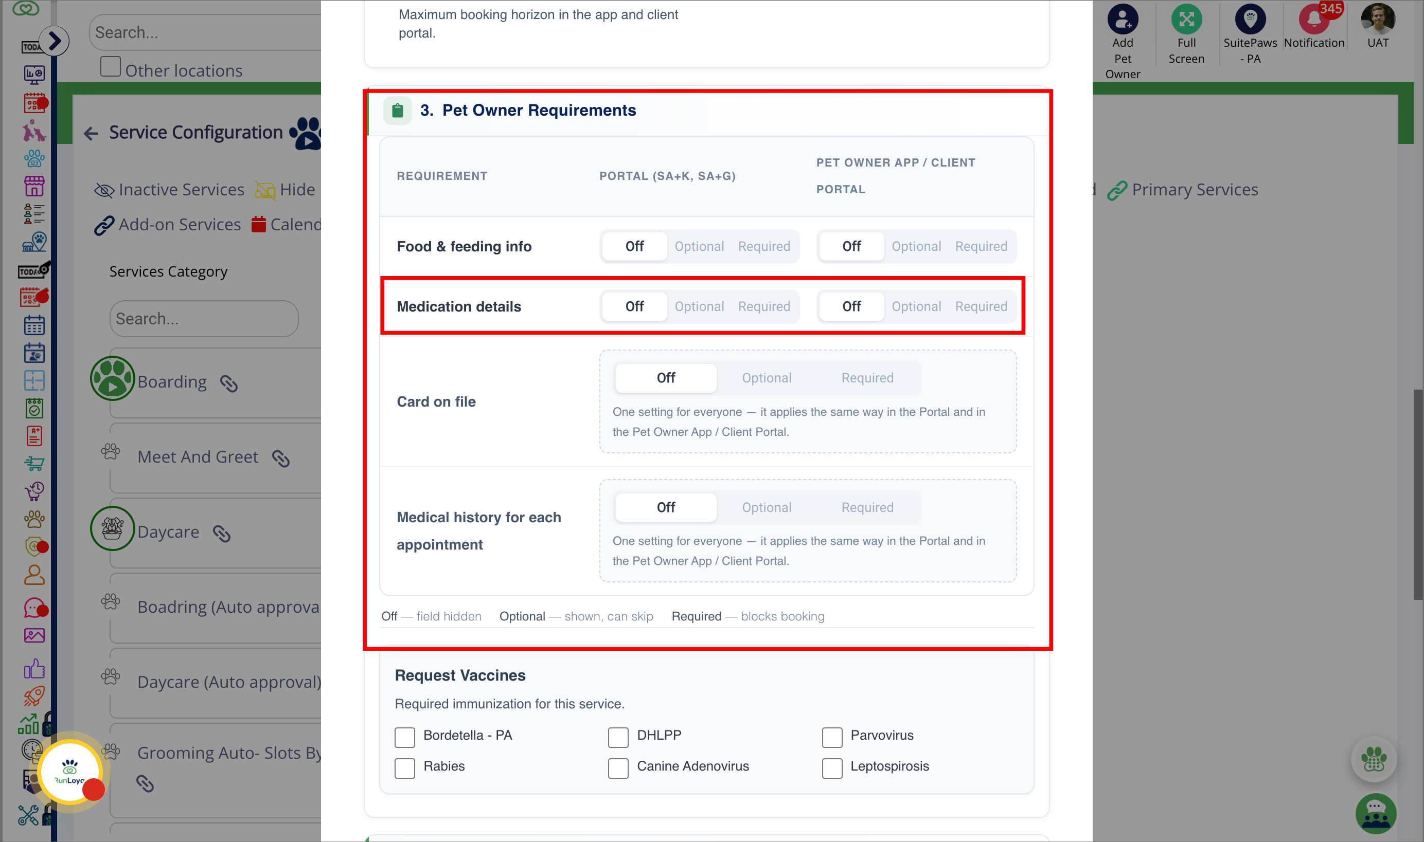The image size is (1424, 842).
Task: Click the Pet Owner Requirements clipboard icon
Action: tap(398, 110)
